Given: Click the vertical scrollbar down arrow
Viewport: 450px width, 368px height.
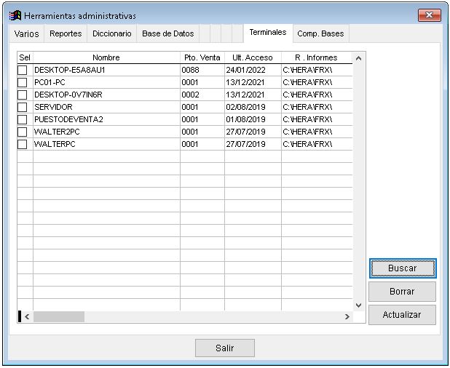Looking at the screenshot, I should pos(358,305).
